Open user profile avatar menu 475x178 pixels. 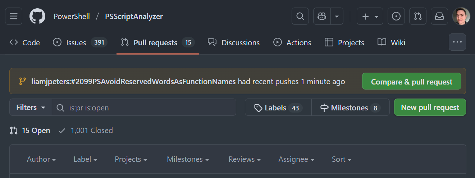pos(461,17)
